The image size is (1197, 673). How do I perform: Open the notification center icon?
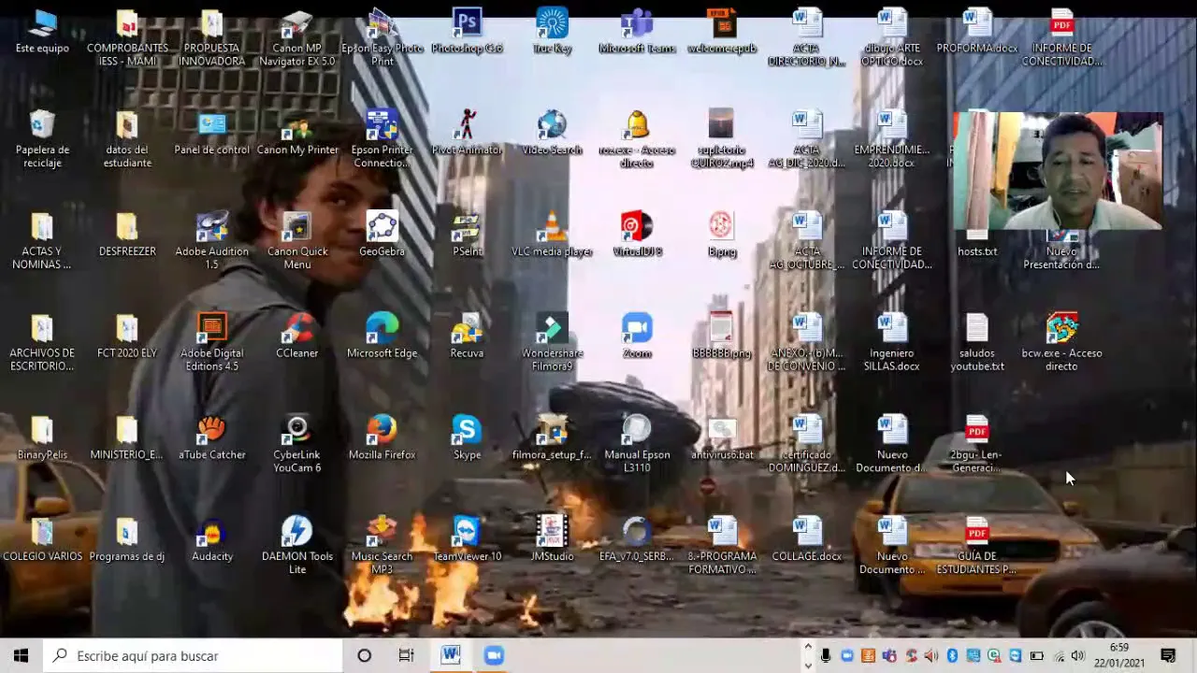tap(1168, 655)
